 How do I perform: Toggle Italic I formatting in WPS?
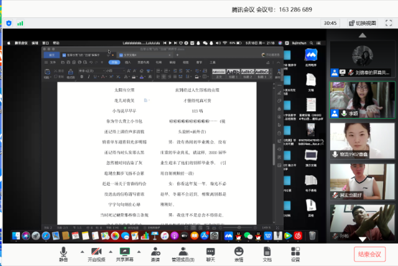[88, 76]
